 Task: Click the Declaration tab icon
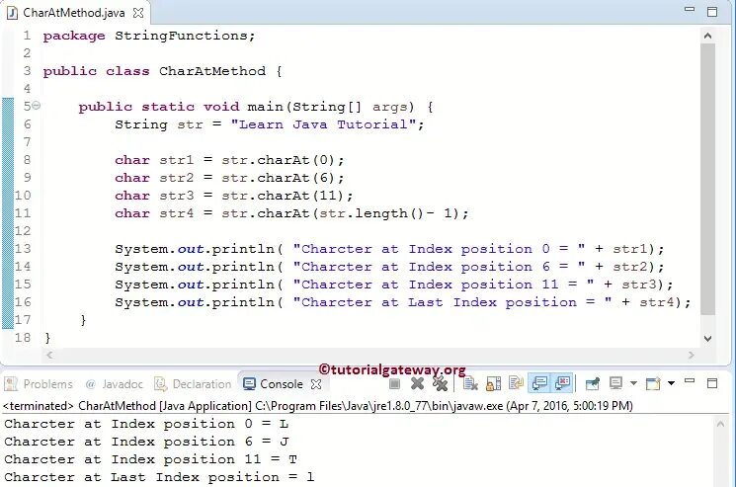coord(160,384)
